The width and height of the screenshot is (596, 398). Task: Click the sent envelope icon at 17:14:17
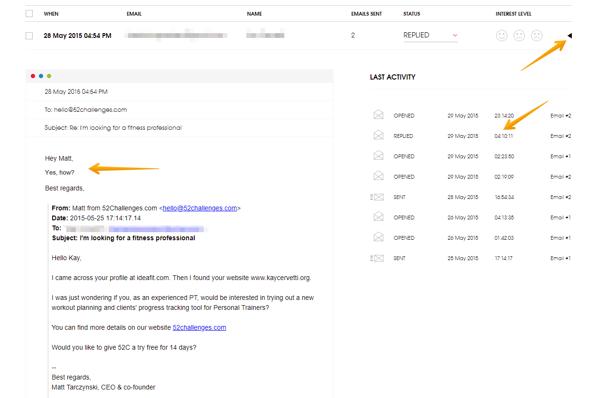[377, 258]
